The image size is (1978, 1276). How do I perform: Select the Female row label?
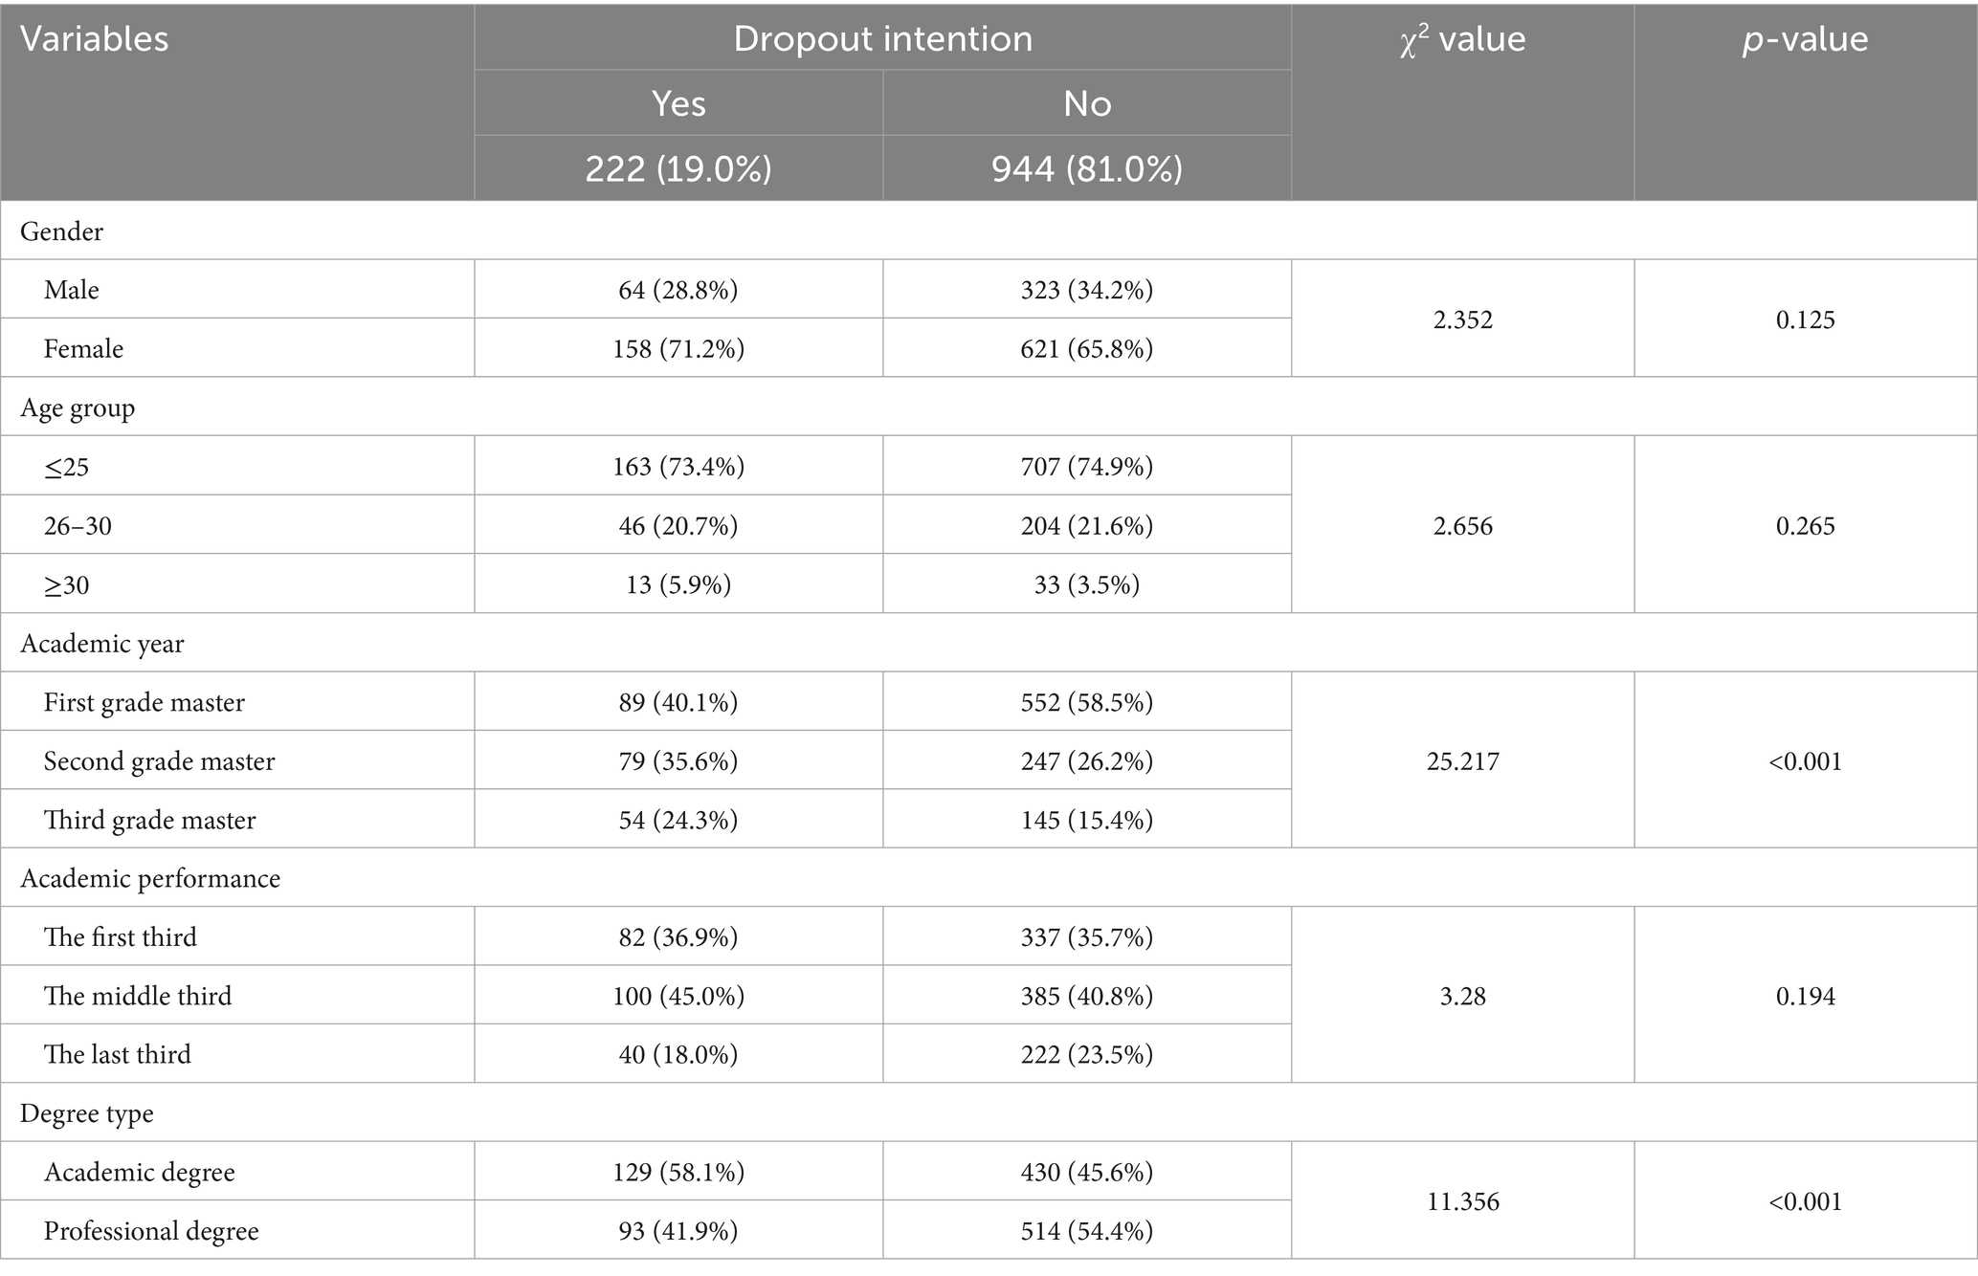(83, 348)
